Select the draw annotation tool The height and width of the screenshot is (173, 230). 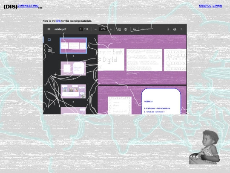[x=134, y=29]
